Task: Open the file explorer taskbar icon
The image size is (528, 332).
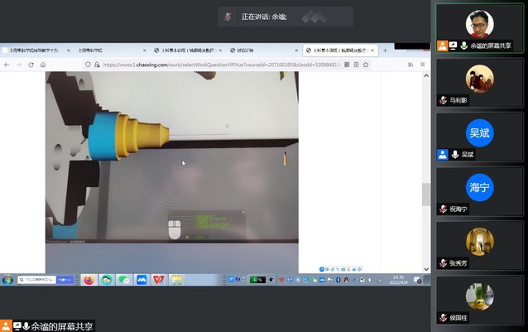Action: coord(176,280)
